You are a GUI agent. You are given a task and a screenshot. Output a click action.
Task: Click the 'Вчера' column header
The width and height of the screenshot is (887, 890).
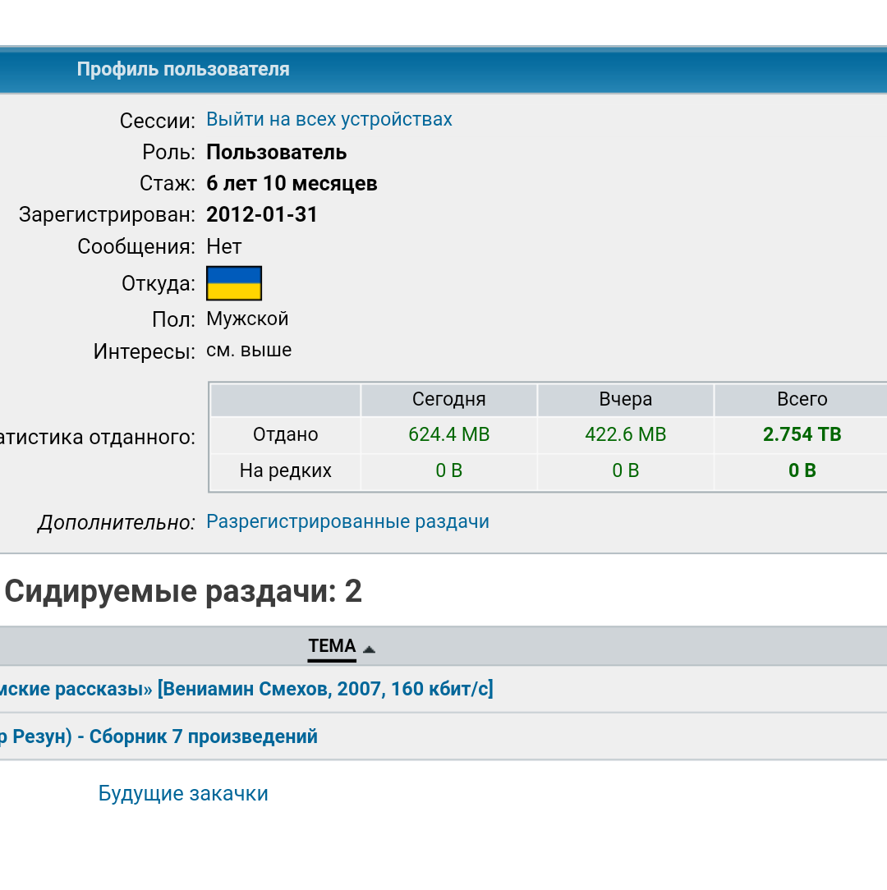point(625,399)
